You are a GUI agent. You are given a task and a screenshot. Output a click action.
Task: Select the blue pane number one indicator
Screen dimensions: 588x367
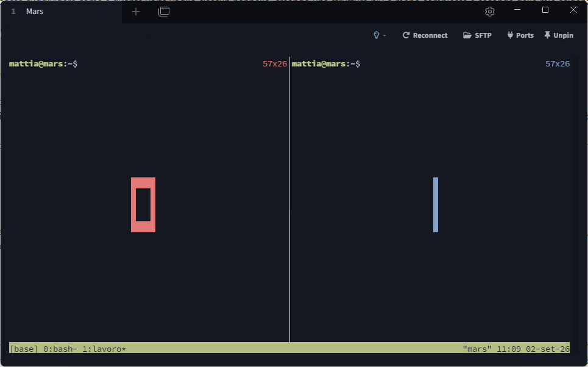[436, 205]
